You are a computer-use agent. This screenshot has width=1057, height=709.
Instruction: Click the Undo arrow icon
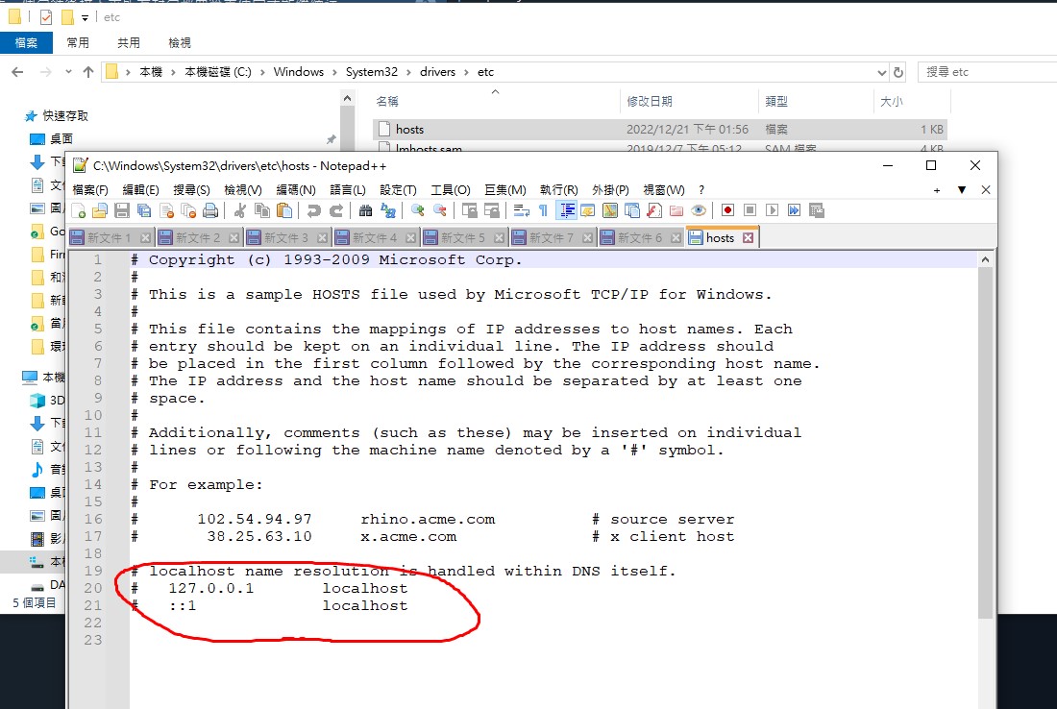pos(314,210)
